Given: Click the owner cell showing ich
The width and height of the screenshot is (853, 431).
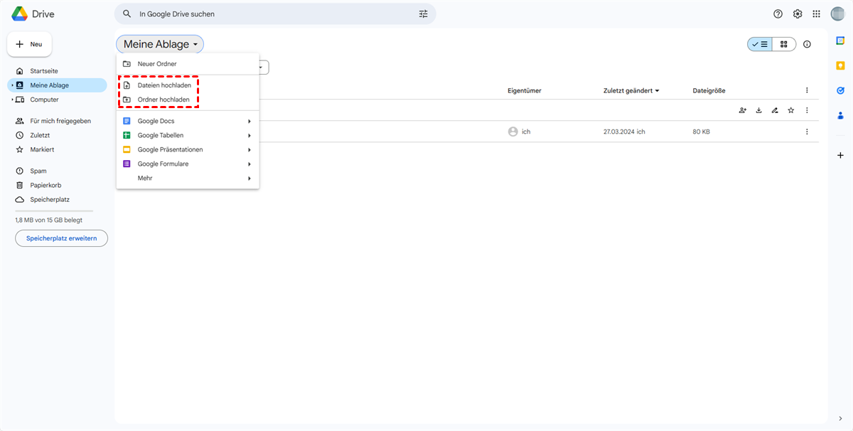Looking at the screenshot, I should coord(520,132).
